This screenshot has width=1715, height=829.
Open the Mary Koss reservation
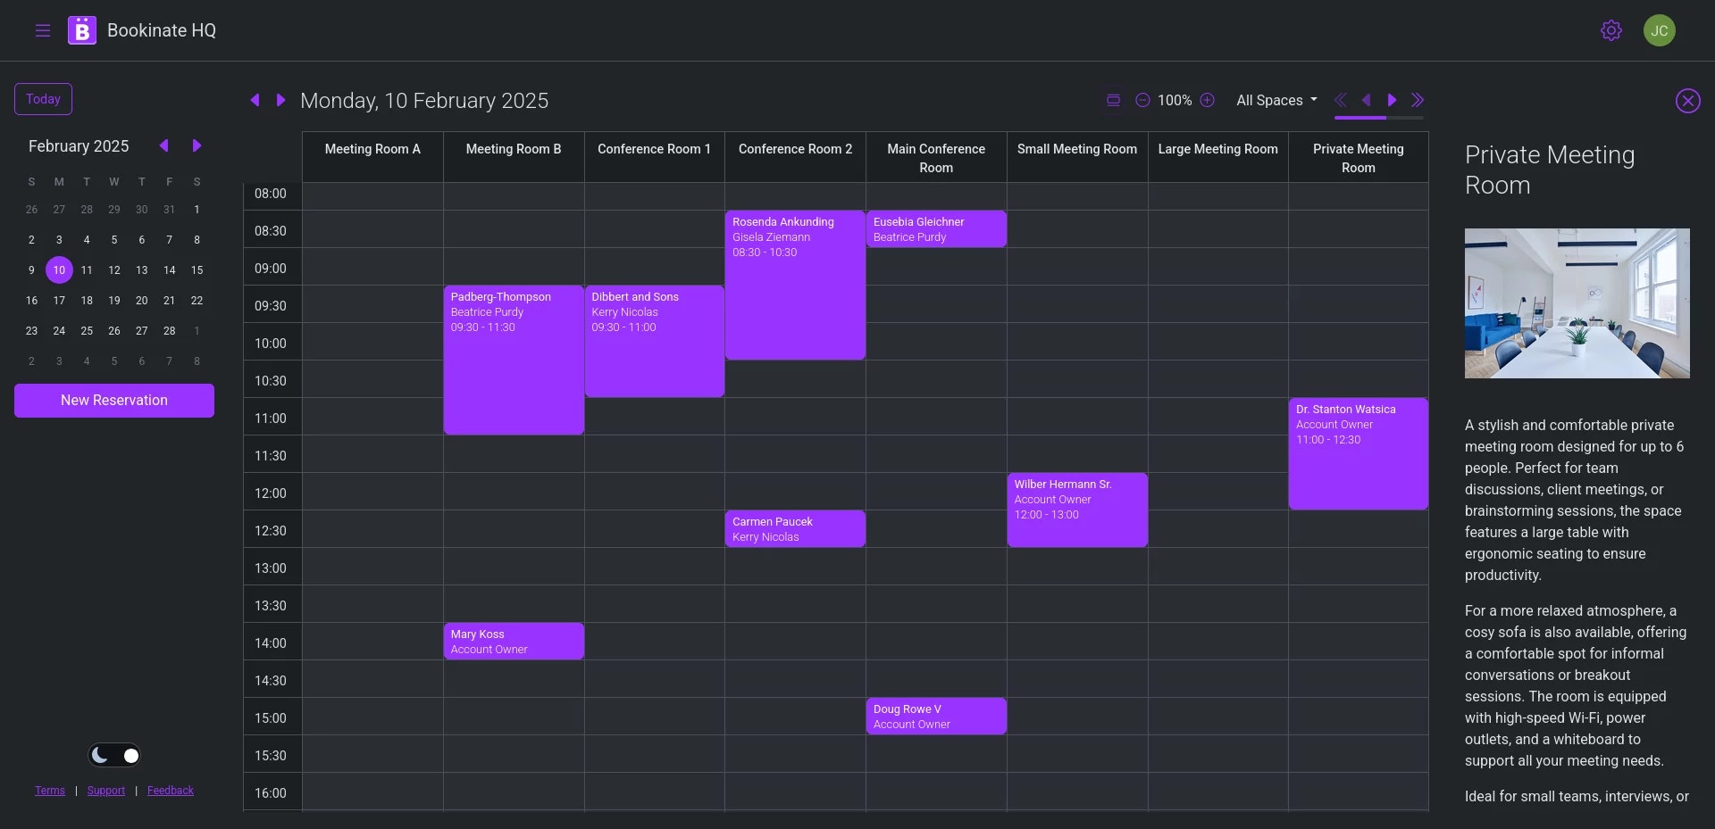[514, 641]
